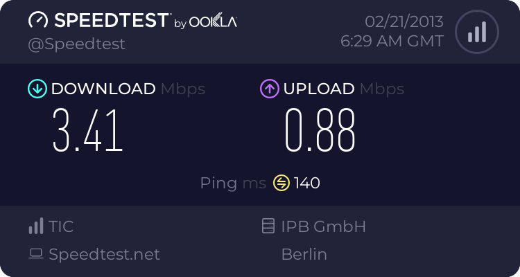This screenshot has height=277, width=520.
Task: Click the teal download arrow icon
Action: pos(37,89)
